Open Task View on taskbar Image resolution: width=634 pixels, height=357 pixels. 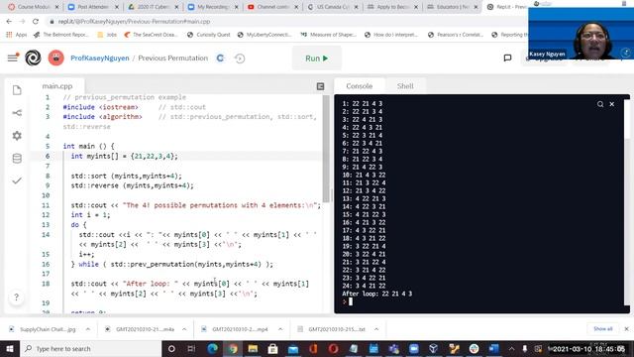click(x=191, y=348)
